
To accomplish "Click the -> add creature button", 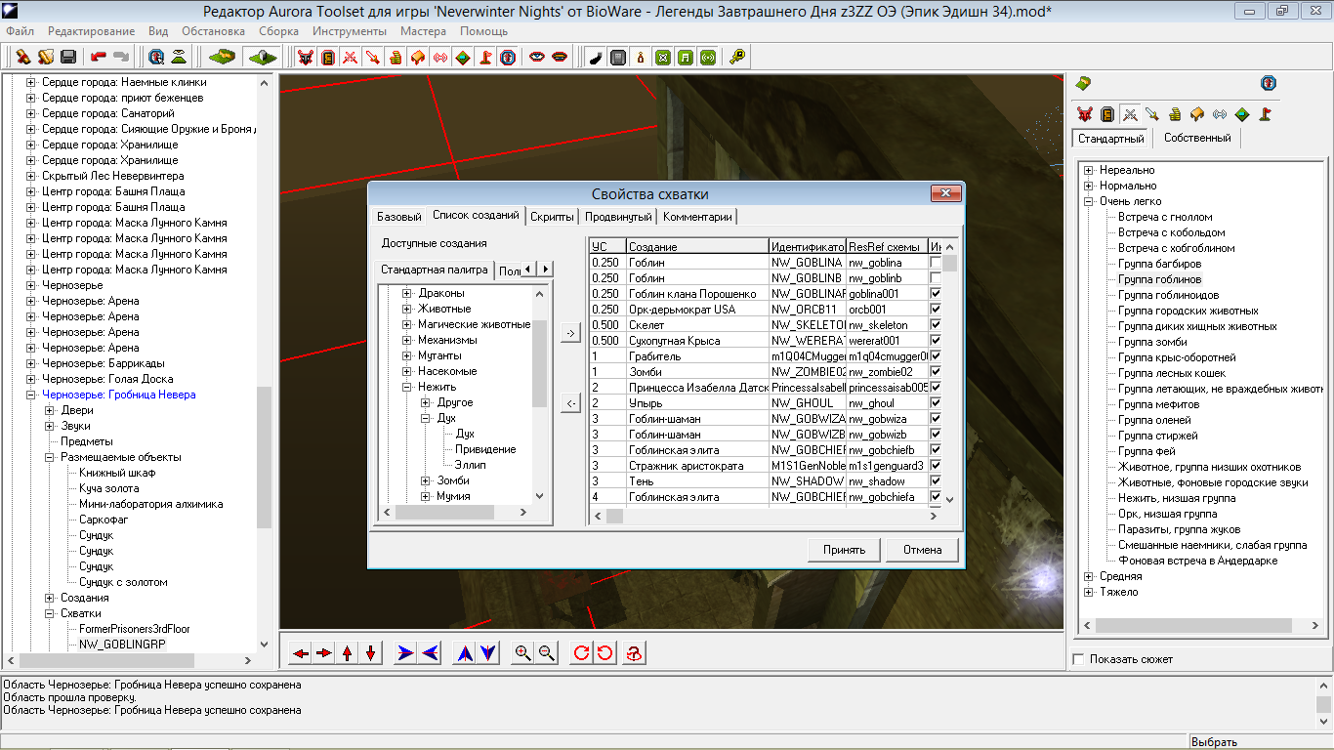I will coord(570,334).
